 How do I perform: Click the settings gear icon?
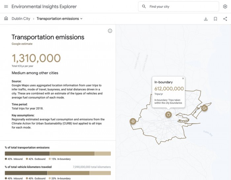pos(225,7)
